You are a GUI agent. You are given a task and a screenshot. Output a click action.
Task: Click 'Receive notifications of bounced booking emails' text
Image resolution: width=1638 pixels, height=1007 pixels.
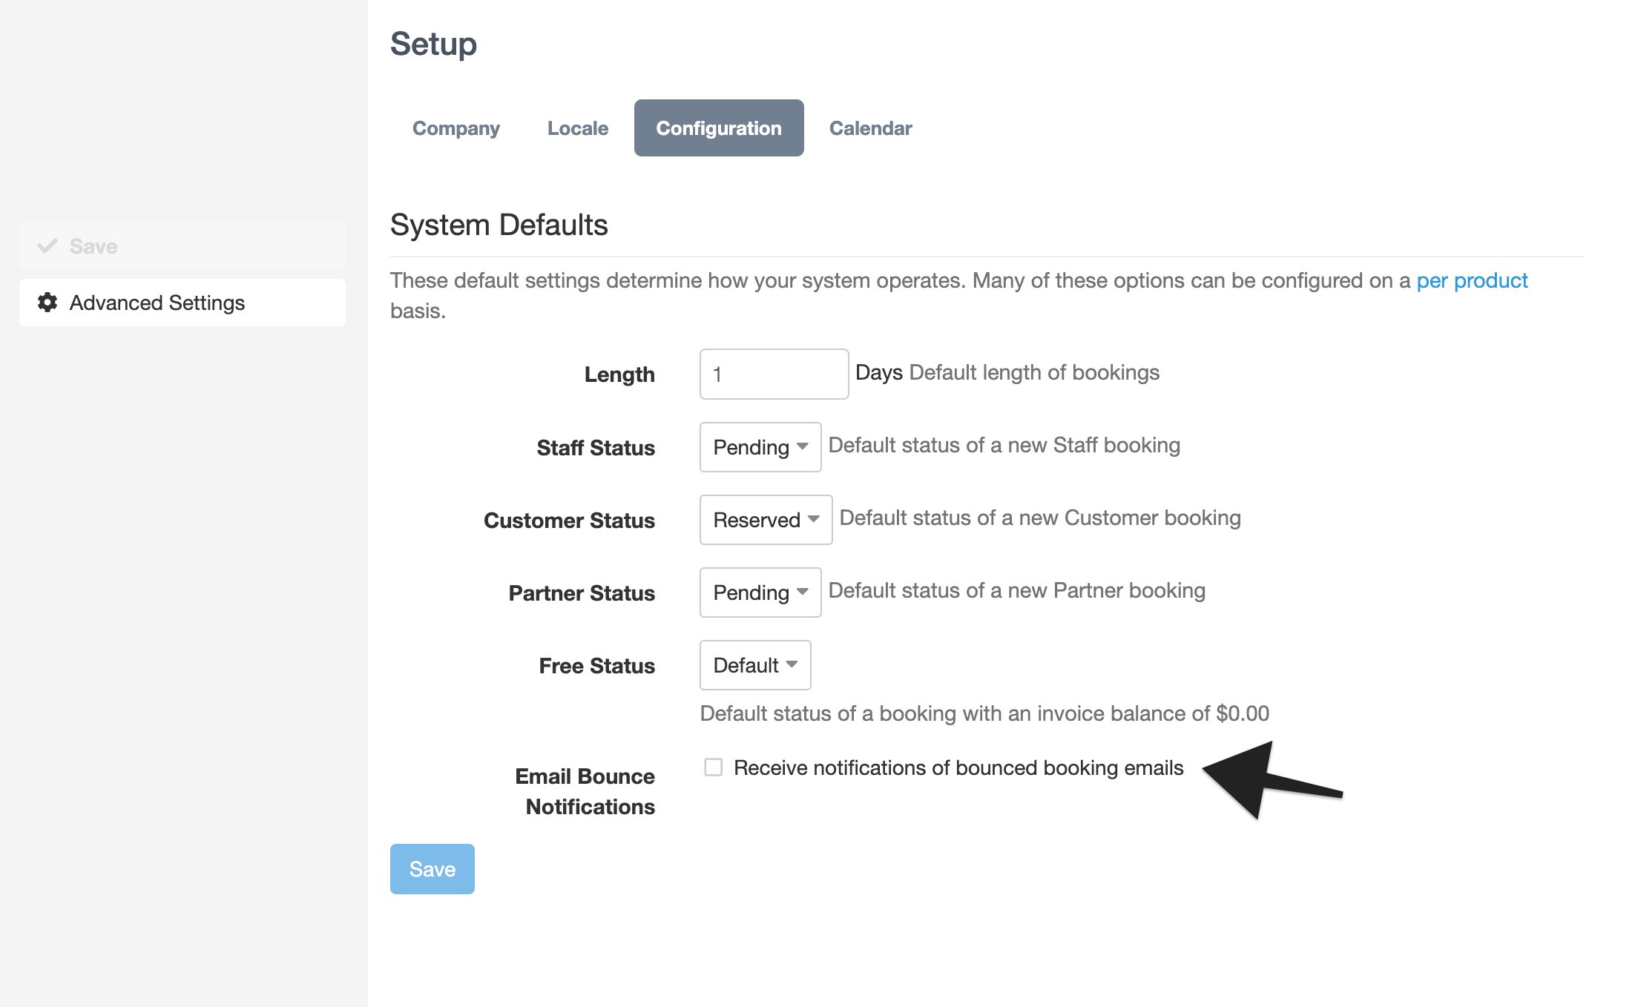(x=958, y=767)
